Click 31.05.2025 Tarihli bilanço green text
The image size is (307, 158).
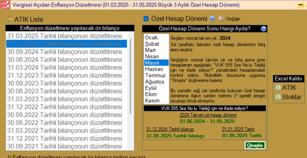click(x=175, y=136)
